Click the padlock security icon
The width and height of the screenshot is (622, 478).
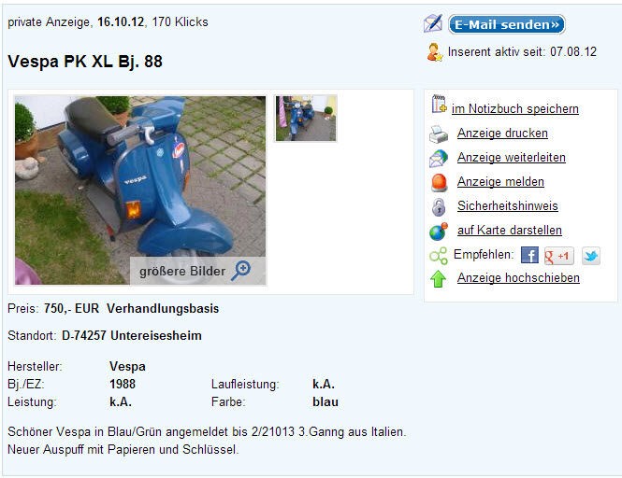[x=439, y=207]
